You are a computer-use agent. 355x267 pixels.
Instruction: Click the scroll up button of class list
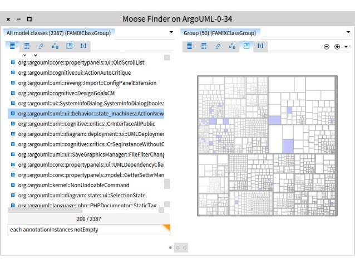(167, 57)
